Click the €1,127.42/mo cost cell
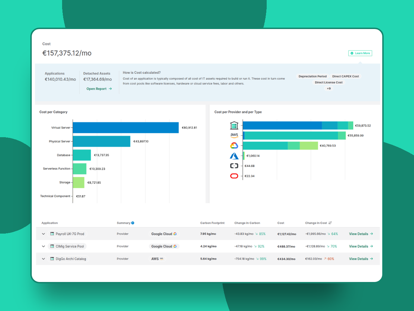The image size is (414, 311). click(x=287, y=234)
